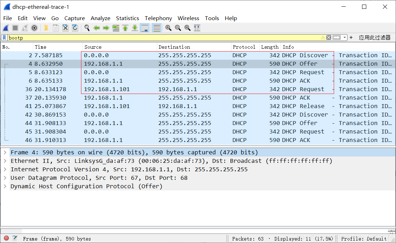The image size is (396, 243).
Task: Open the File menu
Action: (x=7, y=18)
